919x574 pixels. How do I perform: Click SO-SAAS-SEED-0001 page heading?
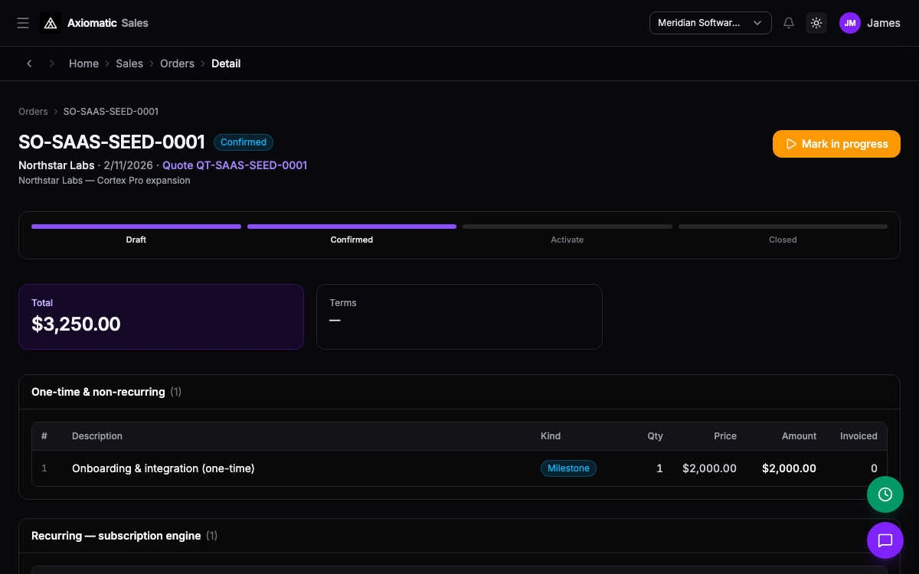coord(112,142)
